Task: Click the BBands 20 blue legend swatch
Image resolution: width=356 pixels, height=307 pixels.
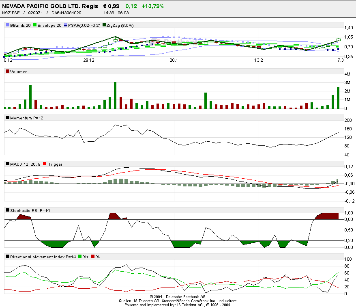Action: [7, 25]
